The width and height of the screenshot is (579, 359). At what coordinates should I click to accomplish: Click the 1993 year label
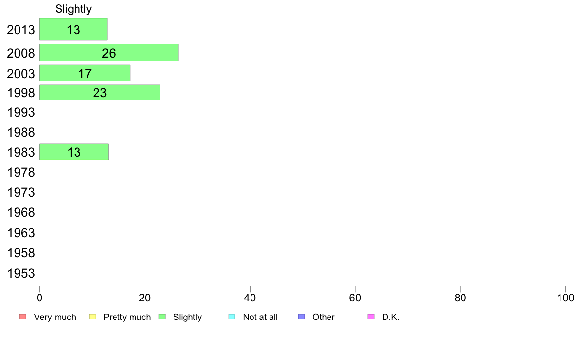[x=21, y=112]
